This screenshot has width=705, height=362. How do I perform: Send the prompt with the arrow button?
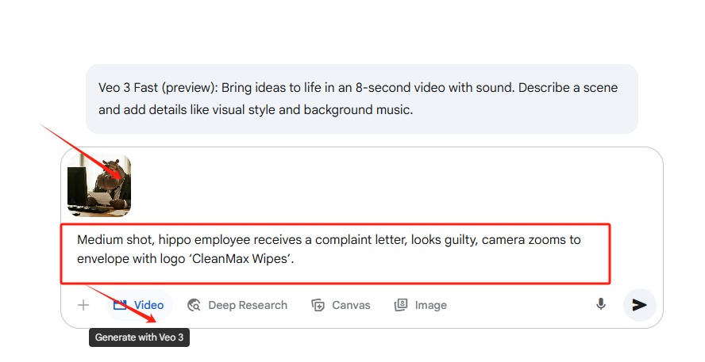[639, 305]
